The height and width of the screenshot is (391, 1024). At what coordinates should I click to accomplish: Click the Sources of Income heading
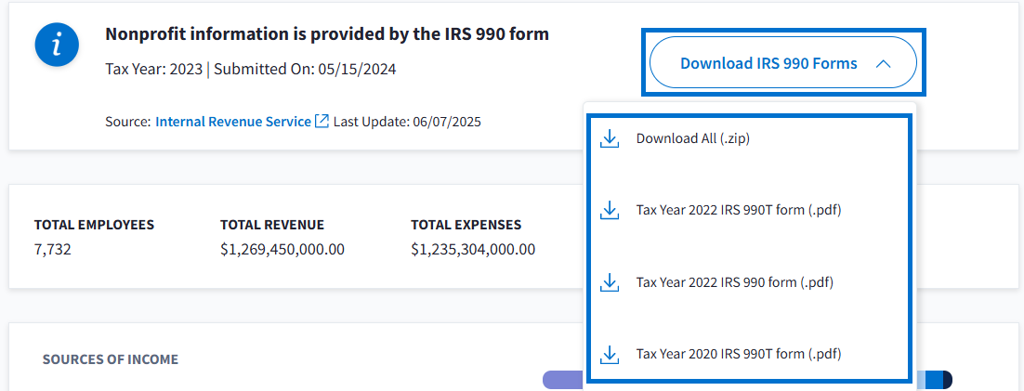point(111,359)
